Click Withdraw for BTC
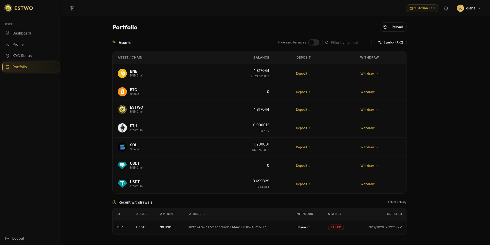490x245 pixels. click(369, 92)
